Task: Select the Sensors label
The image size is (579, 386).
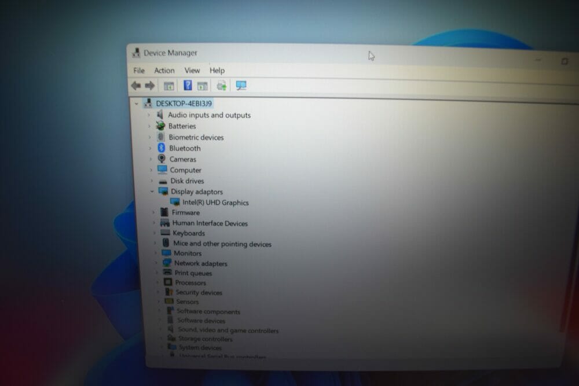Action: (188, 302)
